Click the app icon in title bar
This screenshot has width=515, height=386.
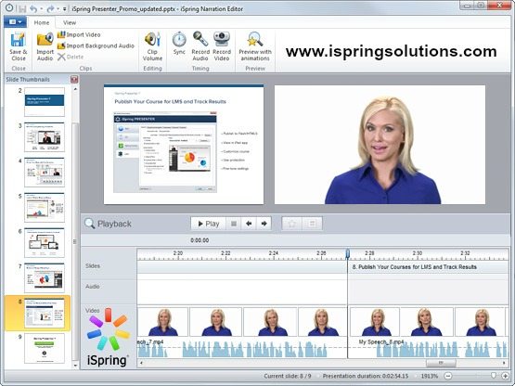(10, 8)
